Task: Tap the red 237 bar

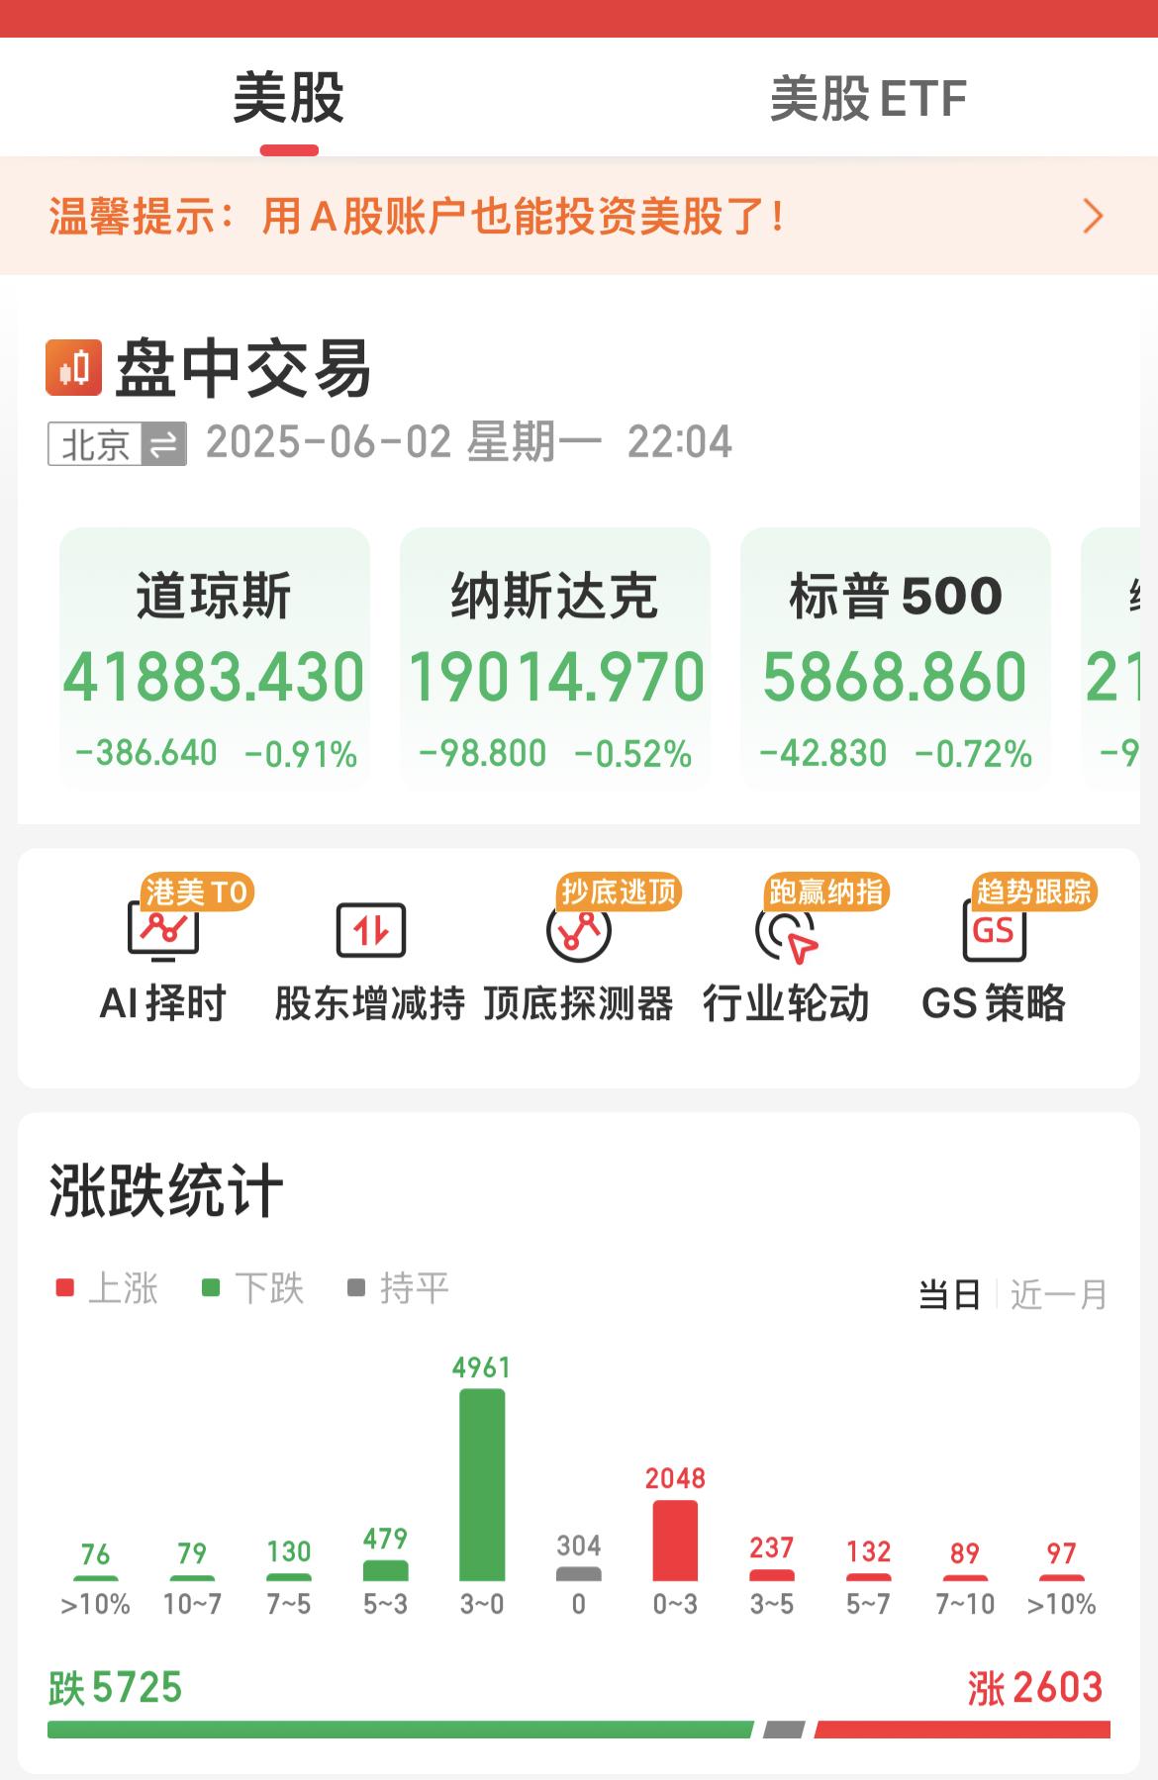Action: (x=772, y=1575)
